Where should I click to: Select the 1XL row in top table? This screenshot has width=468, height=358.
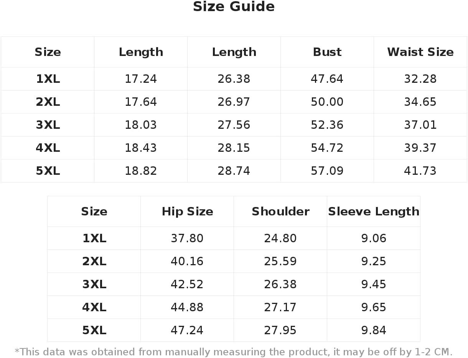click(234, 79)
